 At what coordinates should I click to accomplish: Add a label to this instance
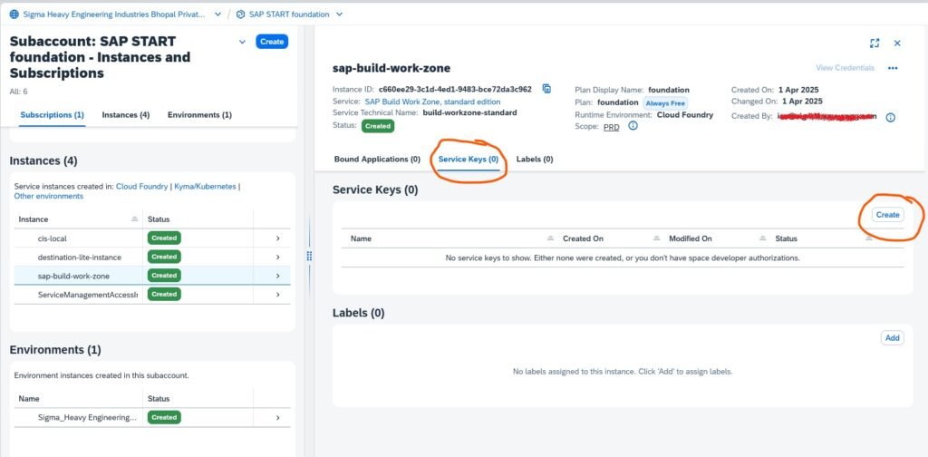click(892, 337)
